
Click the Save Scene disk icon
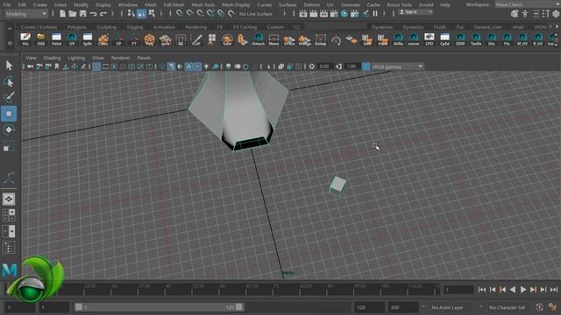(83, 14)
